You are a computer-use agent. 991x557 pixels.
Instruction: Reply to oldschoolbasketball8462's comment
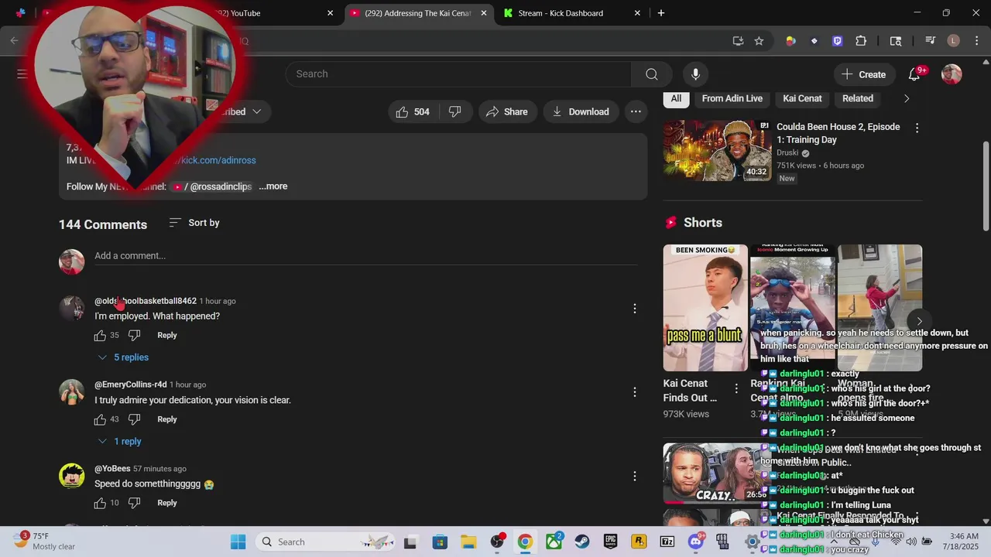[167, 335]
